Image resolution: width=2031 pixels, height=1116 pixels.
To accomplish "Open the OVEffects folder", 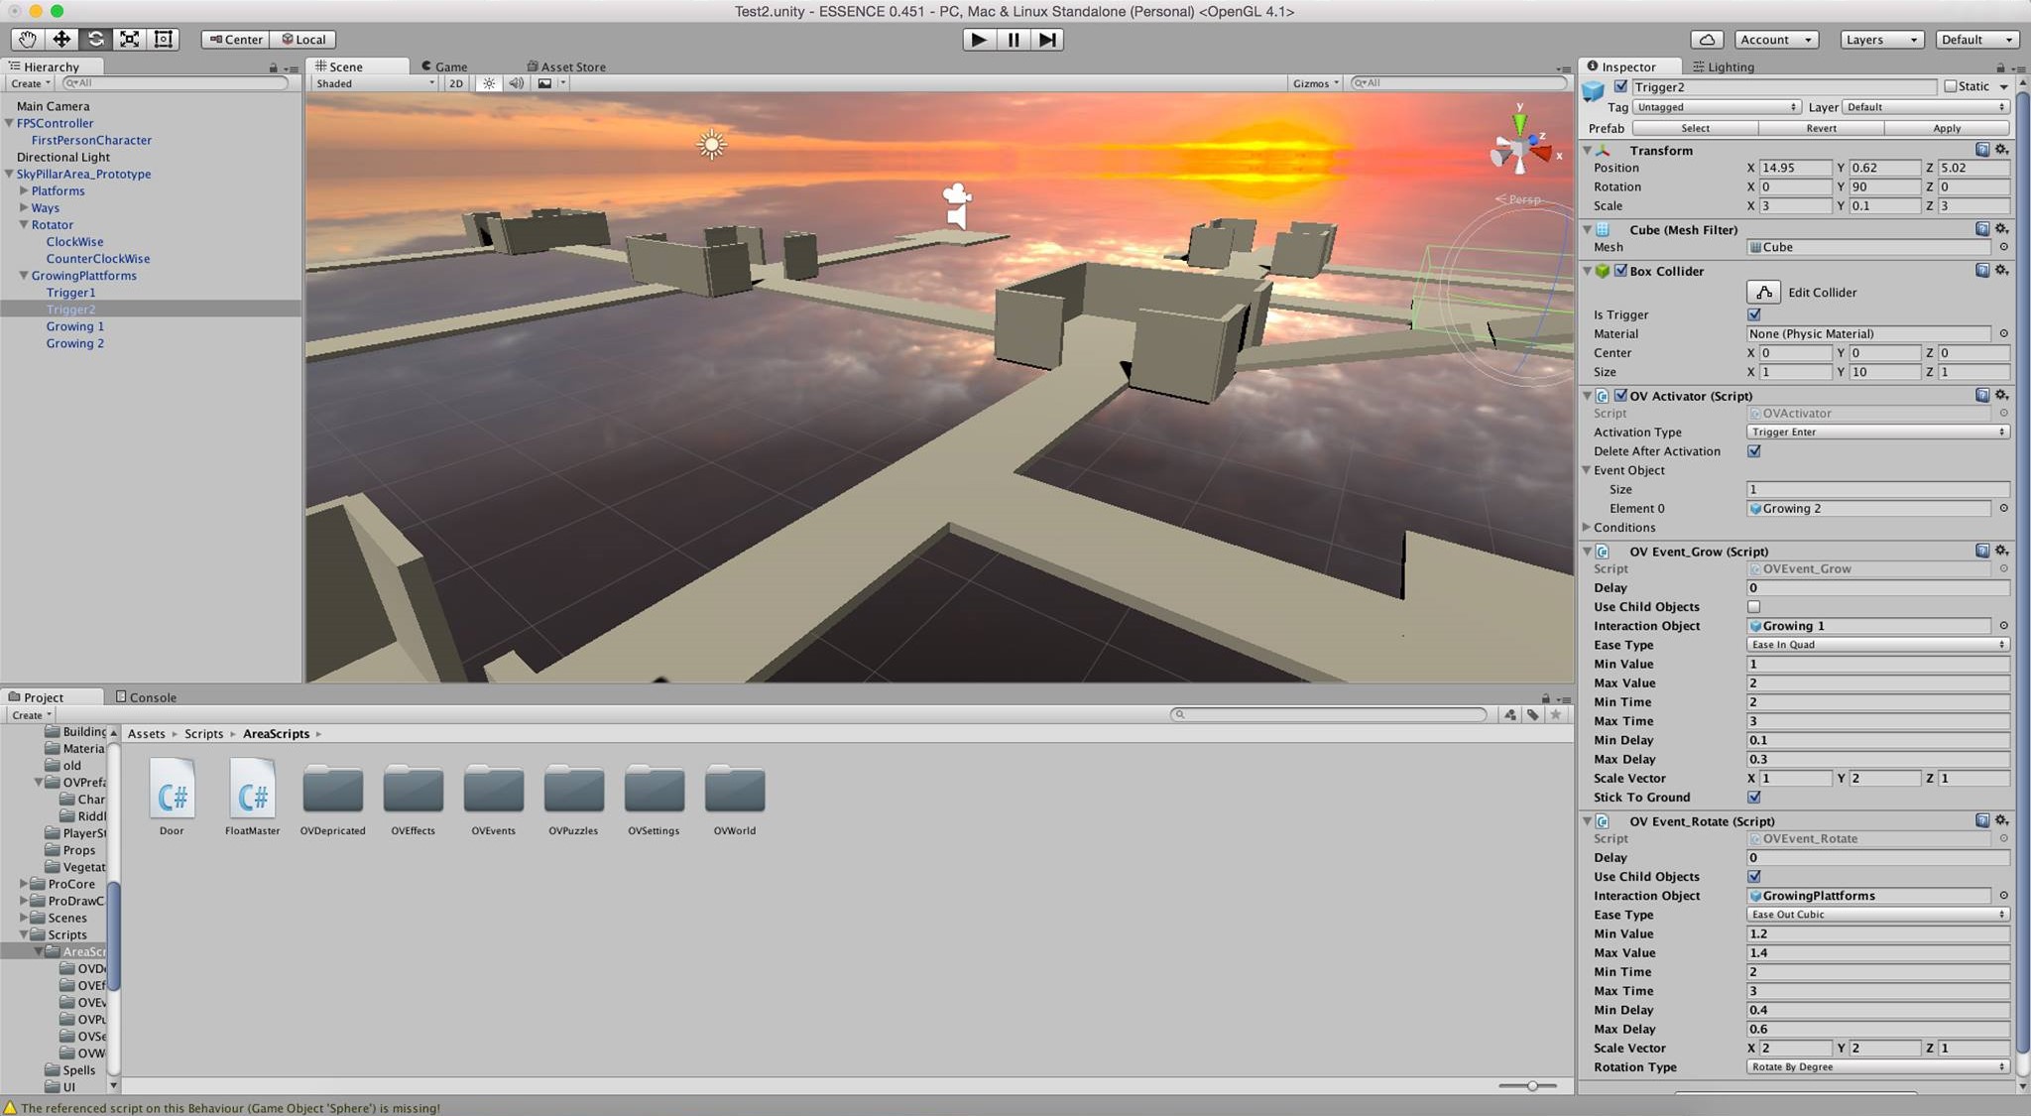I will (x=413, y=799).
